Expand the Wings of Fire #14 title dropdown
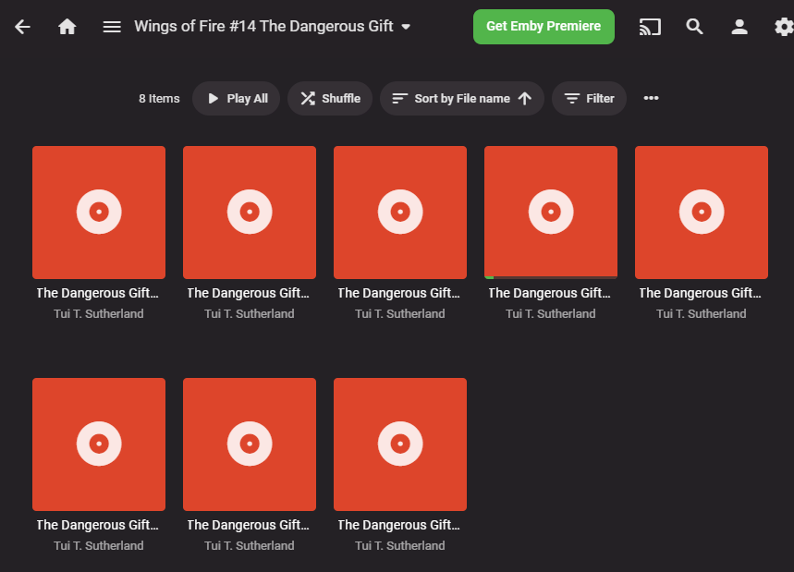 click(273, 26)
